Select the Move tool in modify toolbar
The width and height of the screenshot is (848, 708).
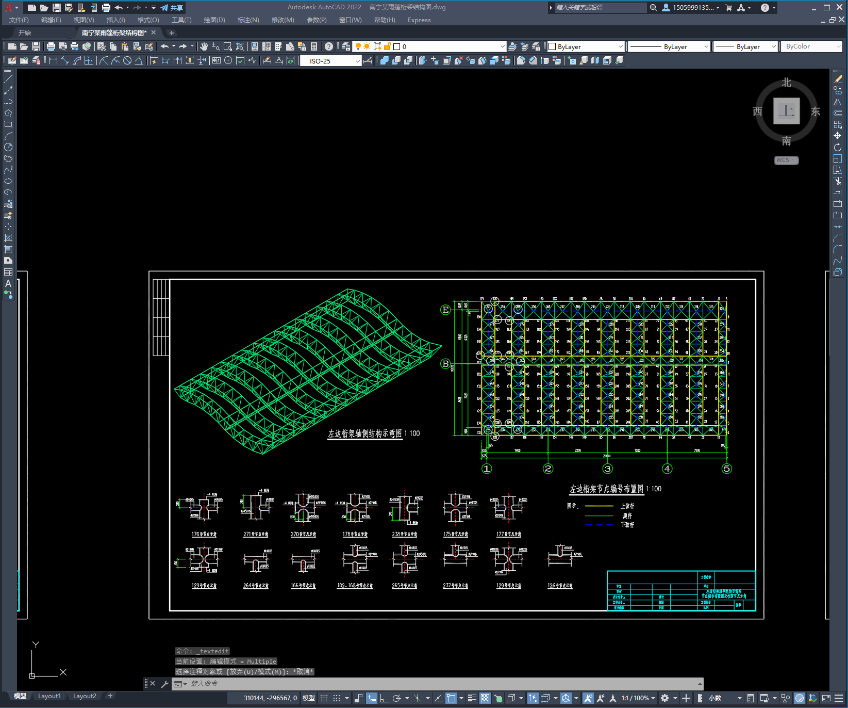click(838, 136)
